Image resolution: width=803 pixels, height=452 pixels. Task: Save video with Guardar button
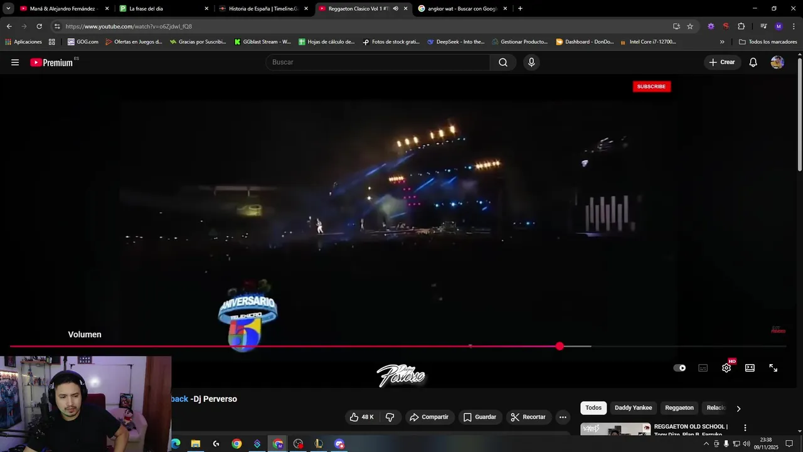(x=480, y=417)
